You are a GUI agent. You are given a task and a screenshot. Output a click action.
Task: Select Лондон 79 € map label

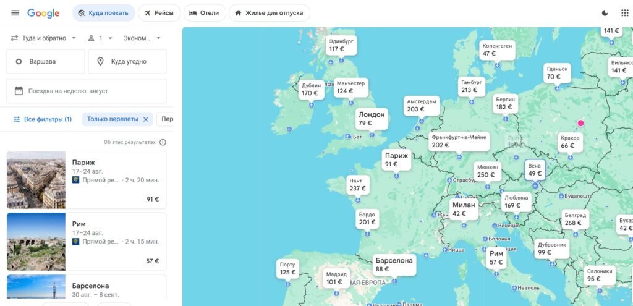tap(372, 119)
